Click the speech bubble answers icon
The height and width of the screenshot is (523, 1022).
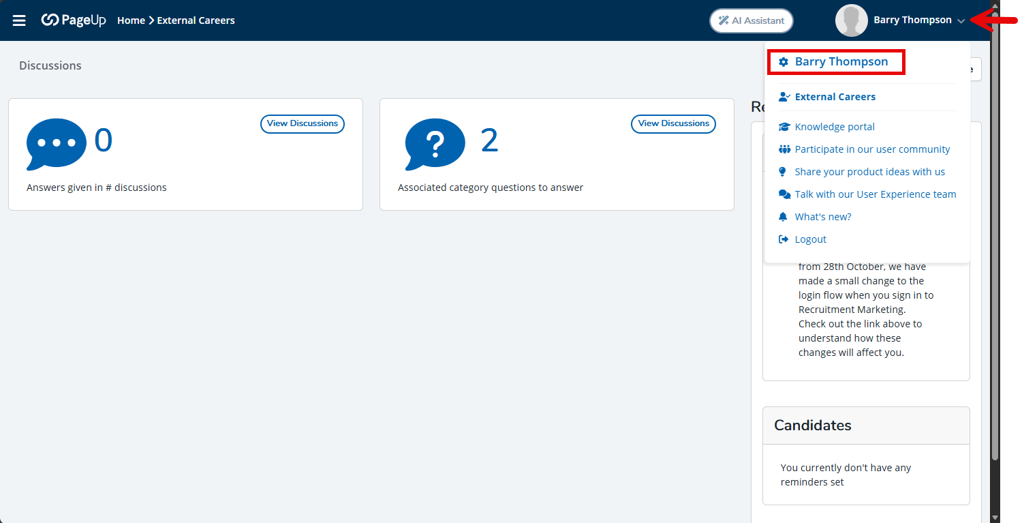click(57, 144)
